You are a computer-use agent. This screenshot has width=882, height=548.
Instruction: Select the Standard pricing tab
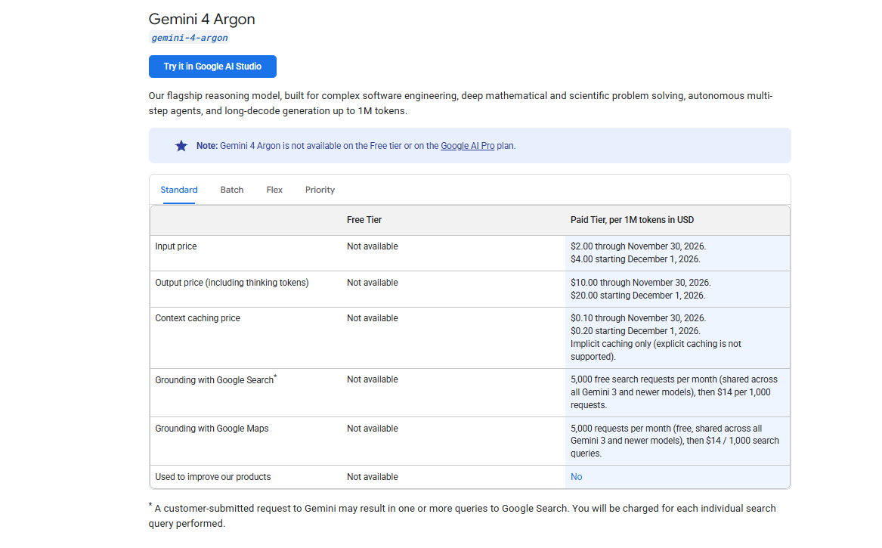point(179,190)
